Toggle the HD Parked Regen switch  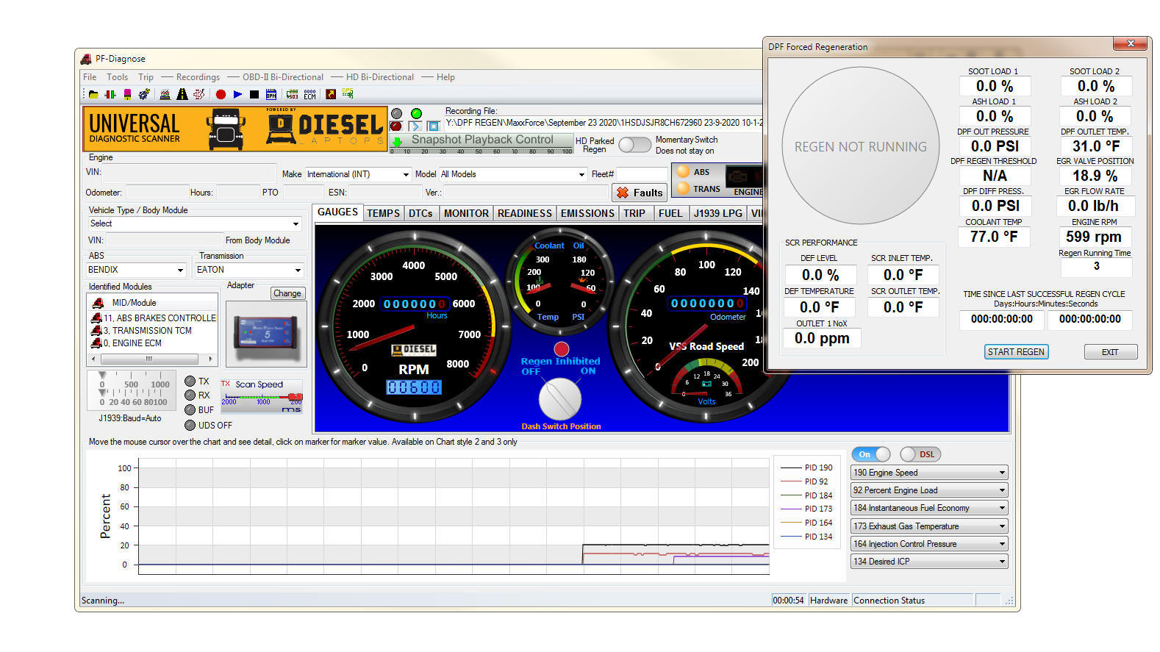(634, 145)
